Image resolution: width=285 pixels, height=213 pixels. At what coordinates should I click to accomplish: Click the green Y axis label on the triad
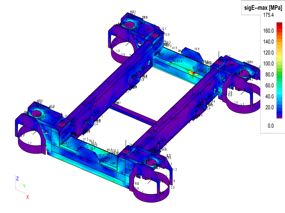click(x=24, y=186)
